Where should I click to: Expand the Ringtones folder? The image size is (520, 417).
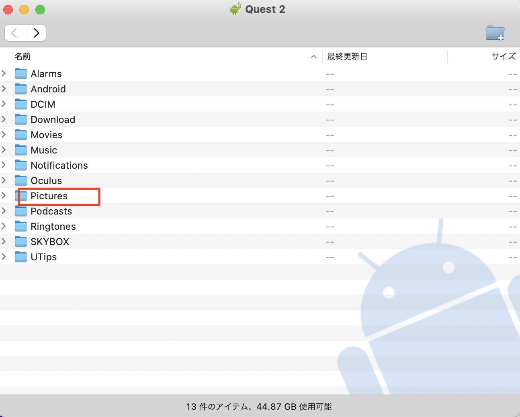(x=4, y=226)
